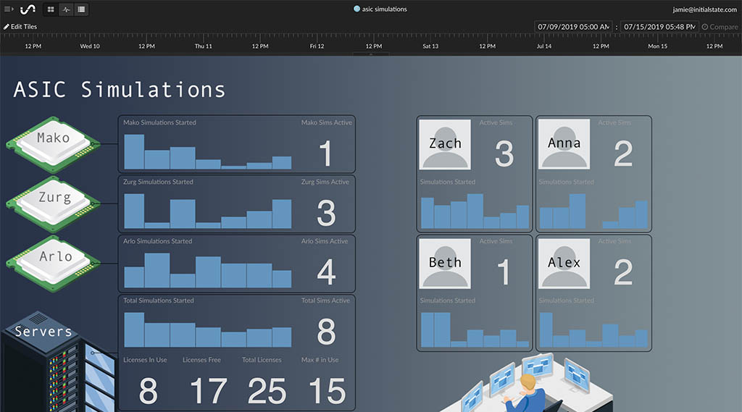Click the Mako chip icon
Screen dimensions: 742x412
(53, 143)
